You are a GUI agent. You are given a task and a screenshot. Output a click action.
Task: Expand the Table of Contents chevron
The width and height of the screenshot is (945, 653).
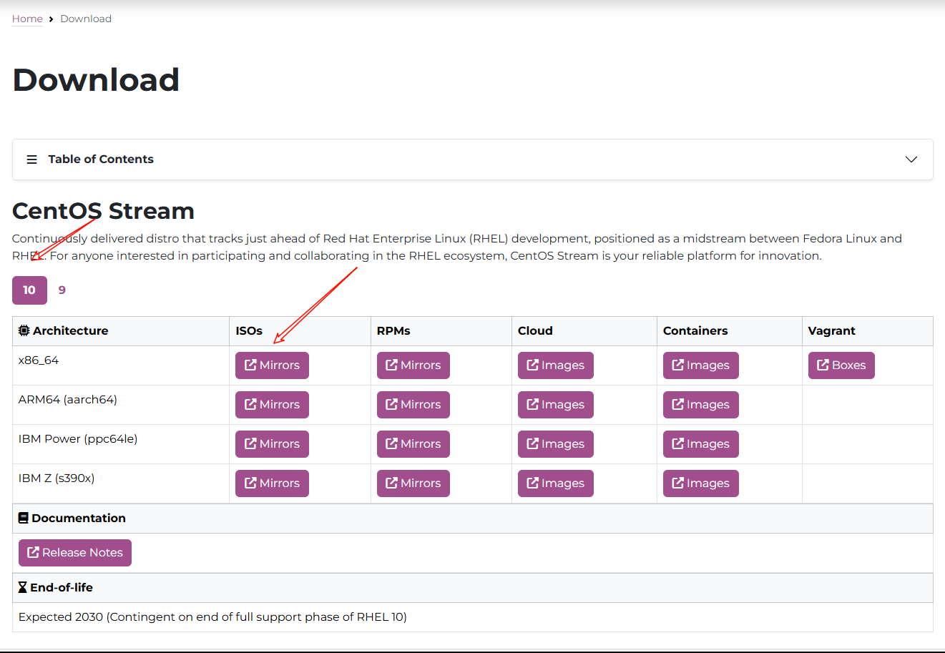(911, 159)
